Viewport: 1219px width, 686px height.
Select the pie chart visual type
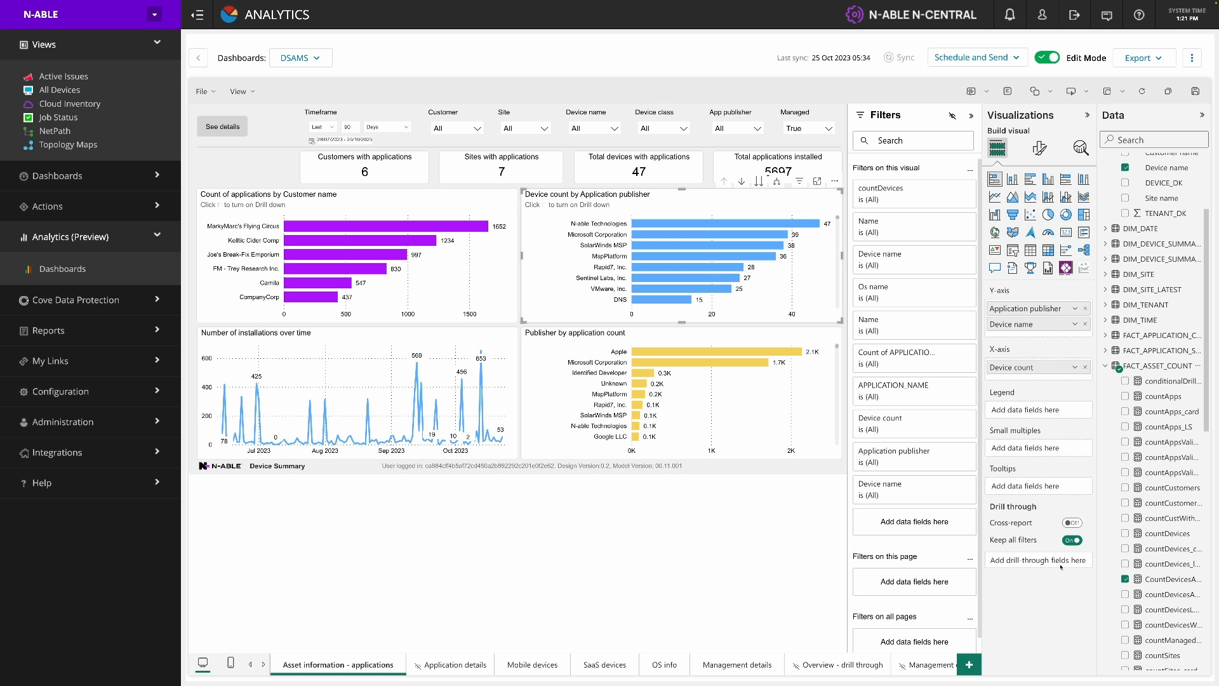[x=1048, y=215]
